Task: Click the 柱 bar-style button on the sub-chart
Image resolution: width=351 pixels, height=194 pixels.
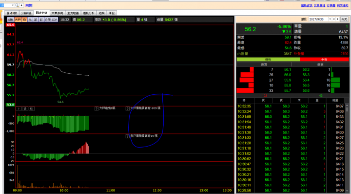Action: [x=32, y=108]
